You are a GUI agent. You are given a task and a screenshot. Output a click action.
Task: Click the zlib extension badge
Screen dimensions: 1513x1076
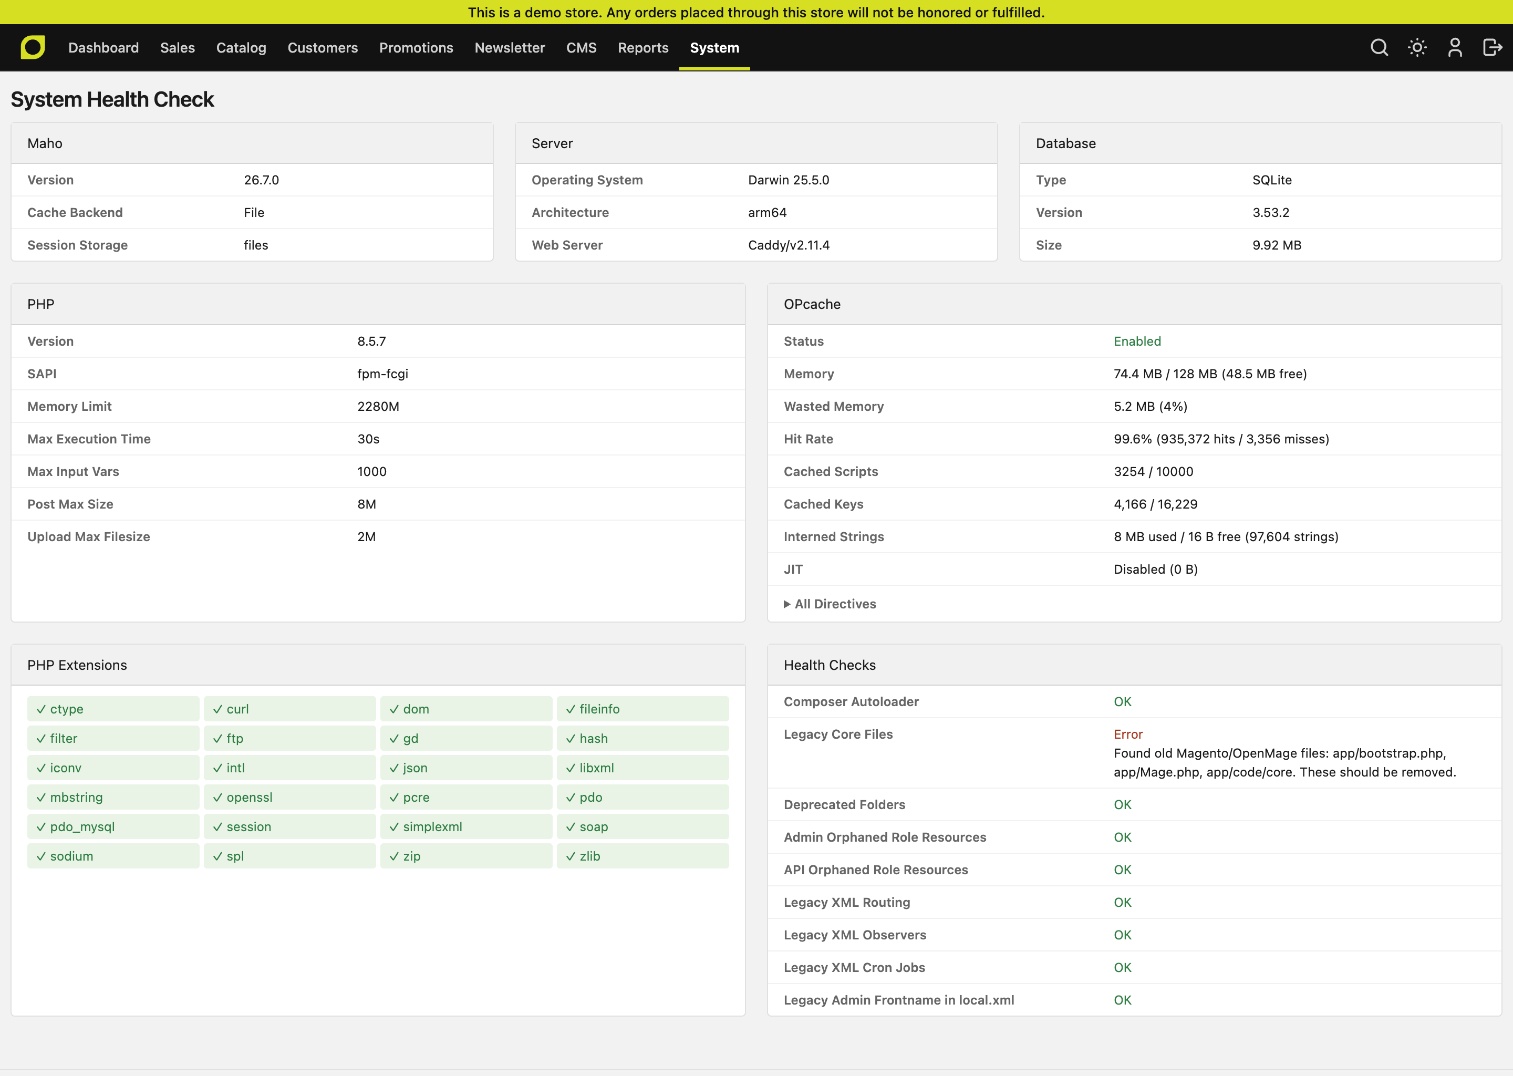(642, 856)
